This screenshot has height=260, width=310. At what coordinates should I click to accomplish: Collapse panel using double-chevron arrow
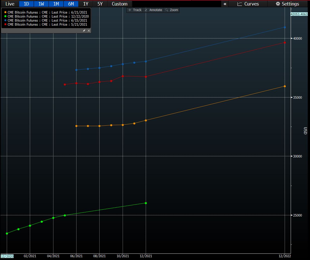pyautogui.click(x=225, y=4)
